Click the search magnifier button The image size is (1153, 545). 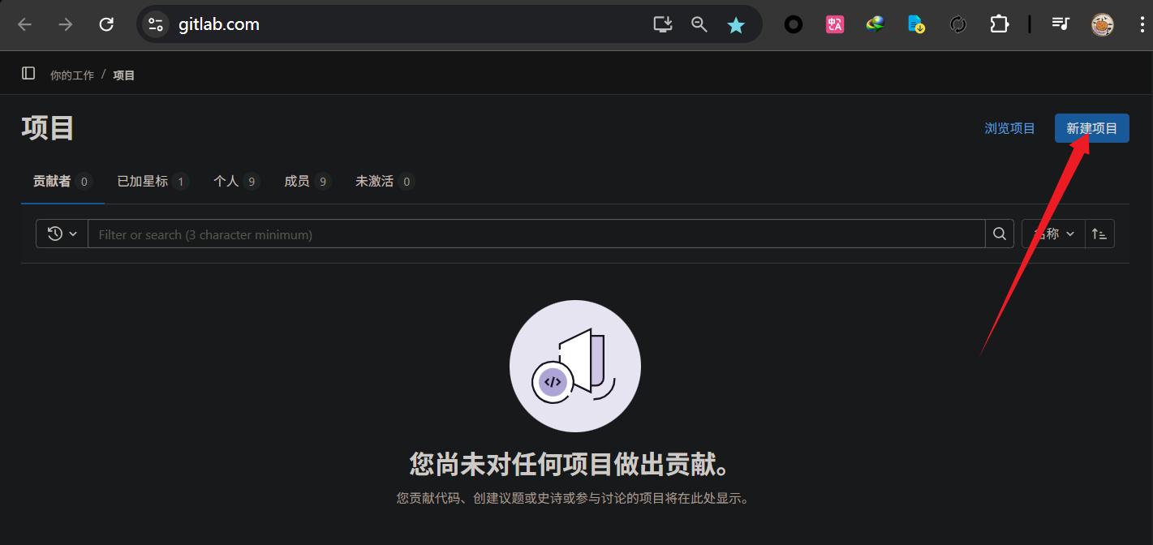(x=1000, y=234)
